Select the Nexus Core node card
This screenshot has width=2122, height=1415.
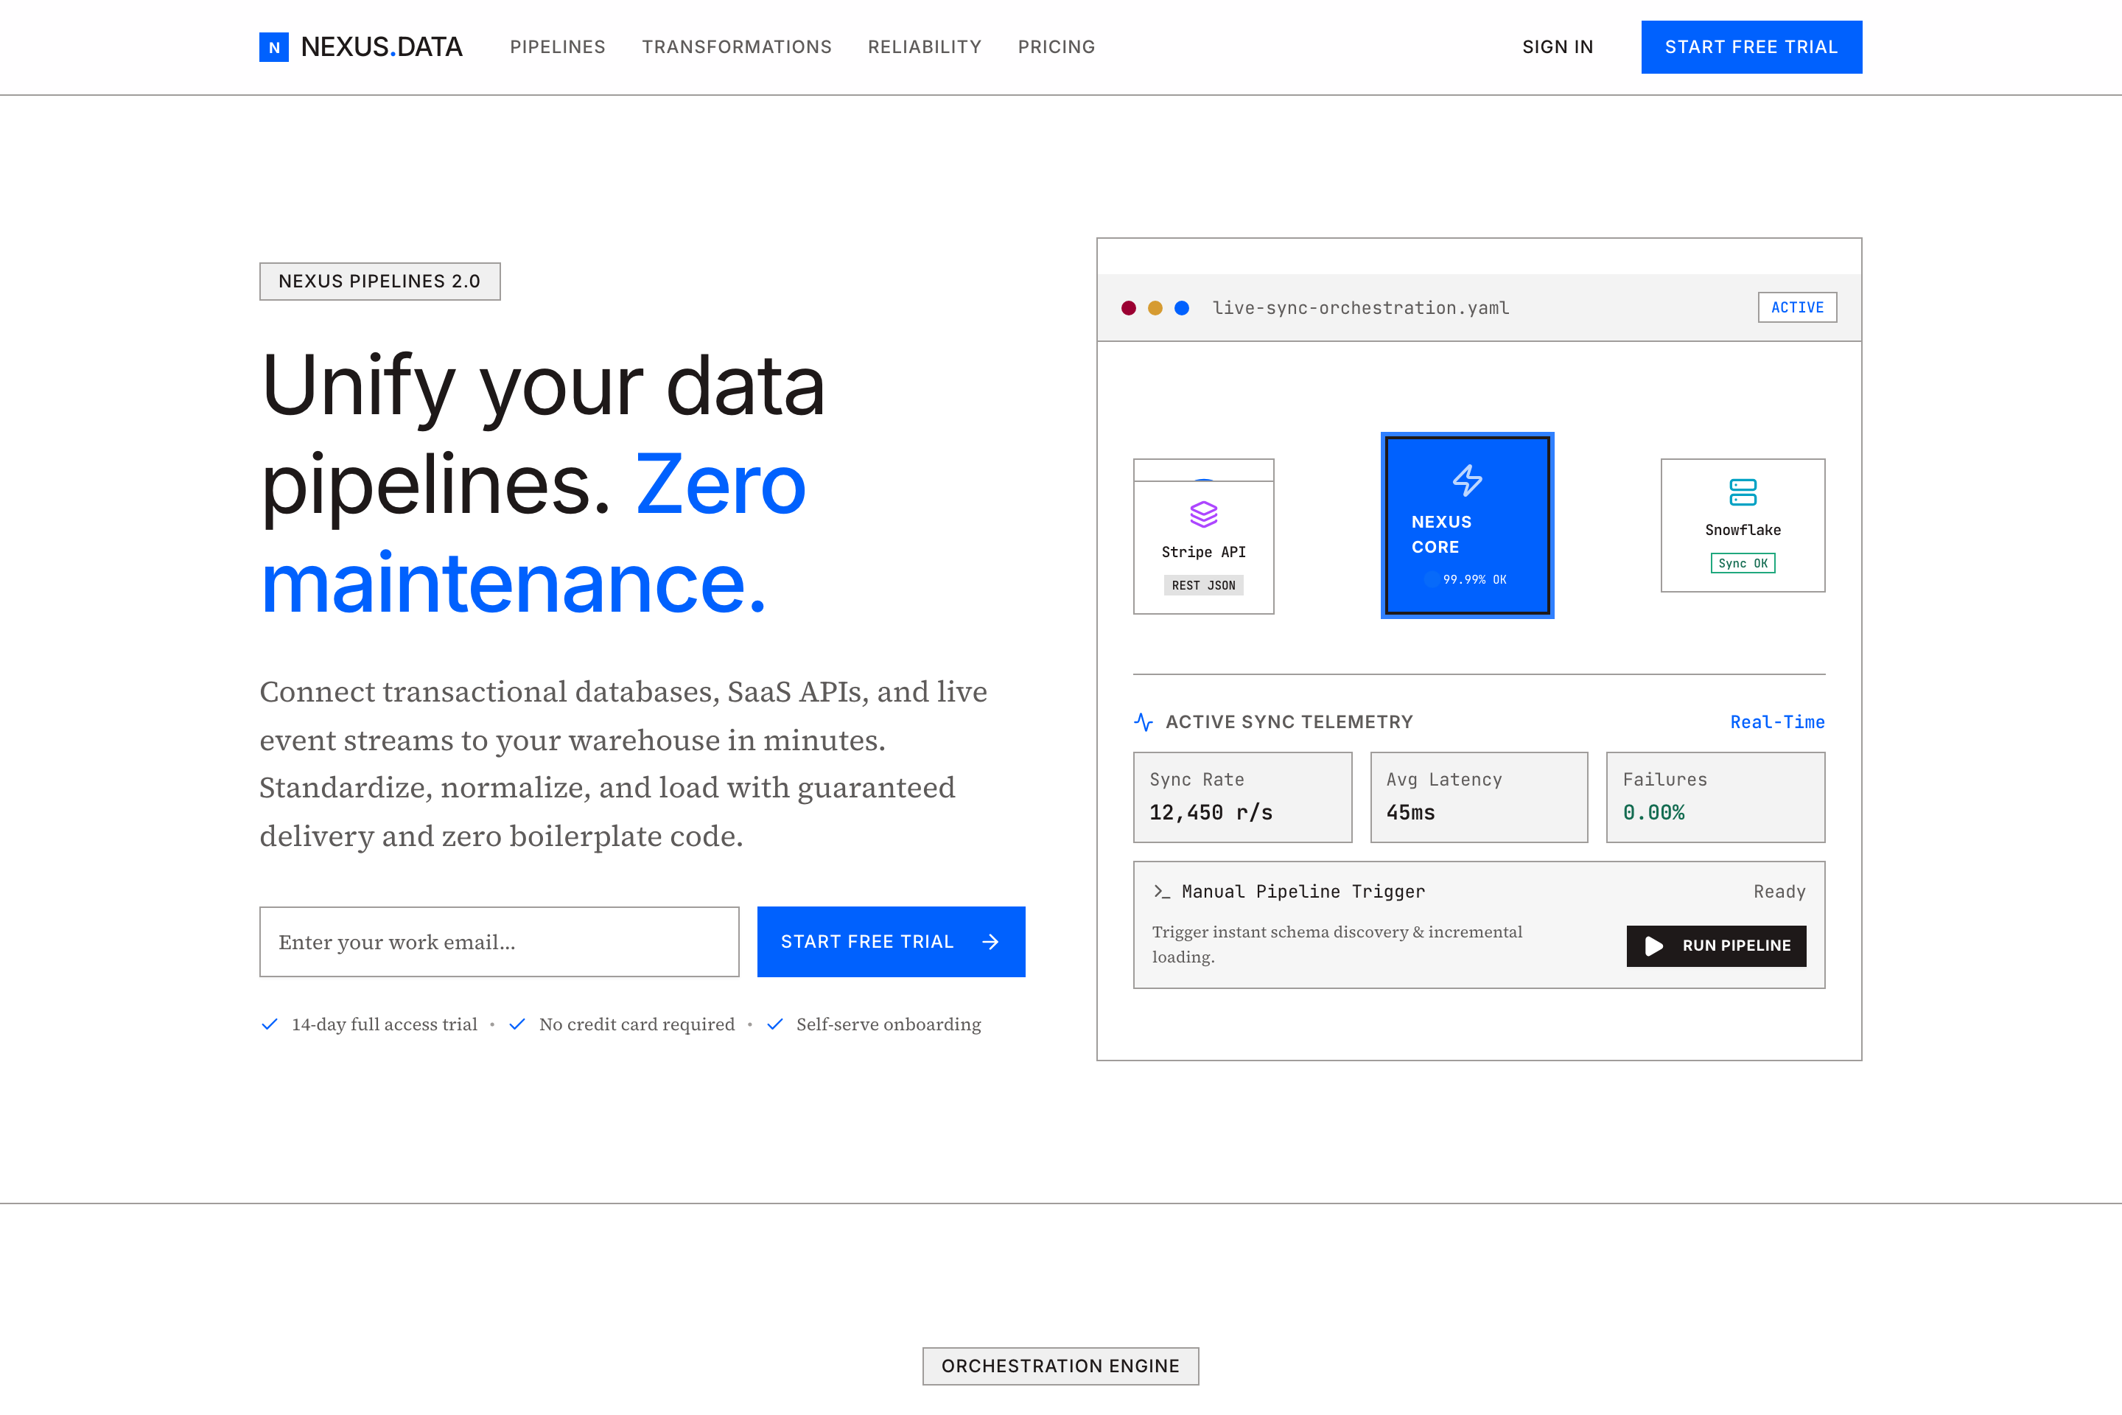[1467, 525]
